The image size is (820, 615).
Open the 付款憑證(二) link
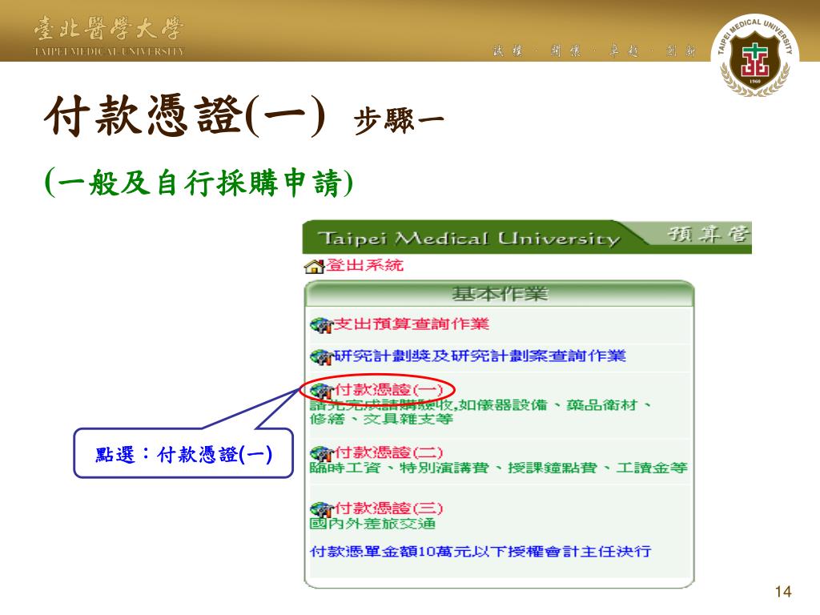388,452
